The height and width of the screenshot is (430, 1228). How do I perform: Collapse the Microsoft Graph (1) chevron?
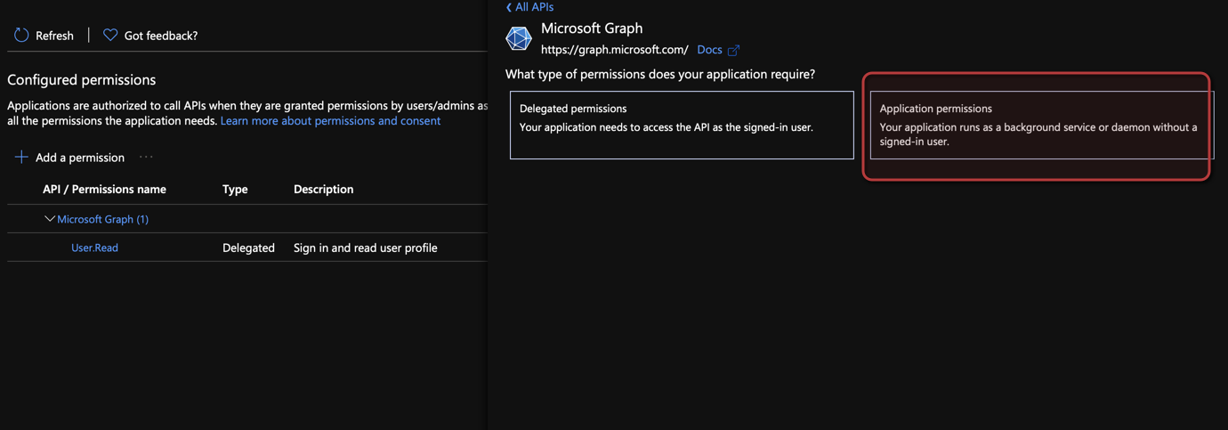click(x=50, y=218)
